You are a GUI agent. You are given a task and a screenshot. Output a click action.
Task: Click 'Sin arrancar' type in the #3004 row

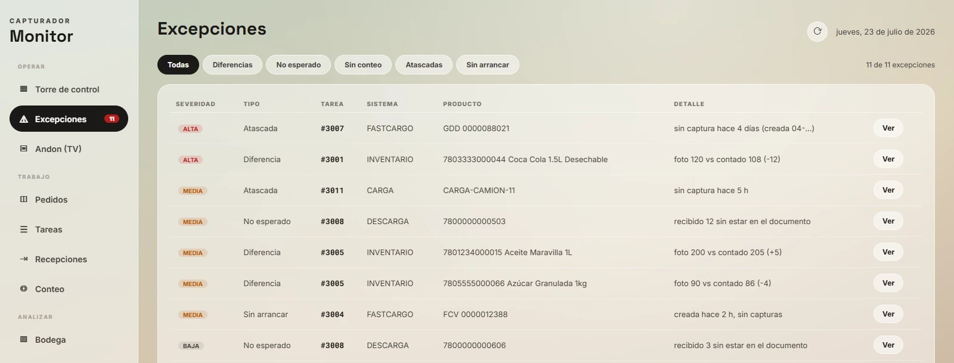click(265, 314)
